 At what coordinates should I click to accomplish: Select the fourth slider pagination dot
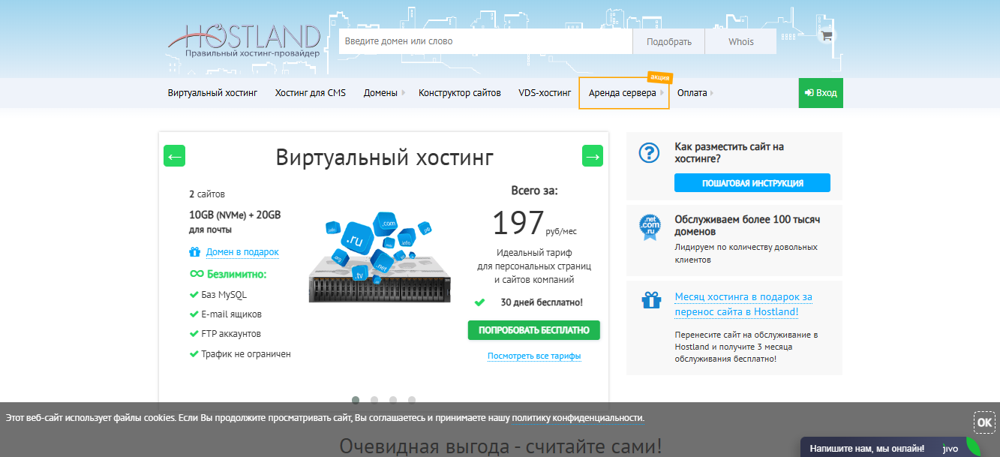412,400
